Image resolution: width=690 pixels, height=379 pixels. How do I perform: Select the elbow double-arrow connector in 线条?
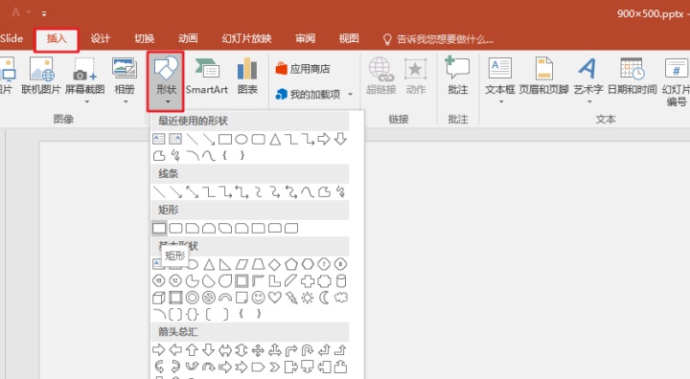pos(241,192)
